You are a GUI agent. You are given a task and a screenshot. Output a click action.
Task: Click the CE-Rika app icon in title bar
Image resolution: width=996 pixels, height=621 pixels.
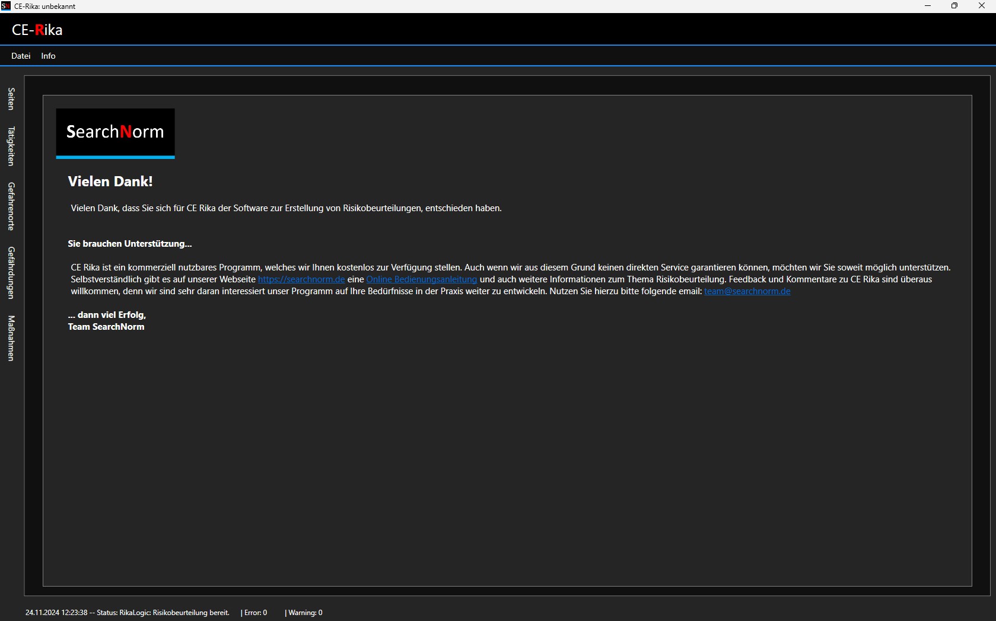click(x=6, y=6)
